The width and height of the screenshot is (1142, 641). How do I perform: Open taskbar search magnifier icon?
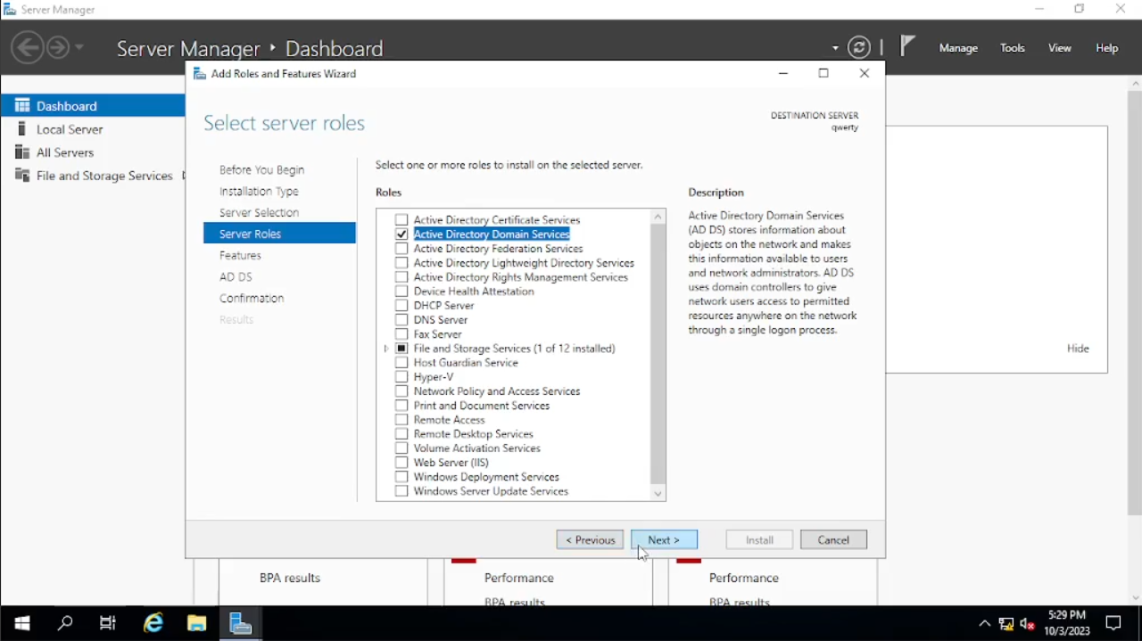(65, 623)
